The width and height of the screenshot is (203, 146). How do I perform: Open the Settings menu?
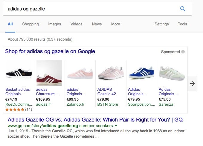[161, 24]
